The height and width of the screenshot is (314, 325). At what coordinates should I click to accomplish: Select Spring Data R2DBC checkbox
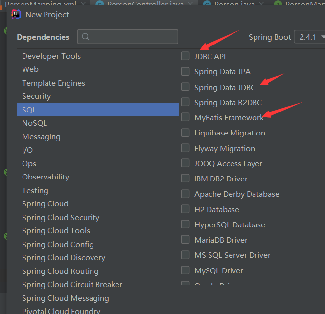pyautogui.click(x=185, y=102)
